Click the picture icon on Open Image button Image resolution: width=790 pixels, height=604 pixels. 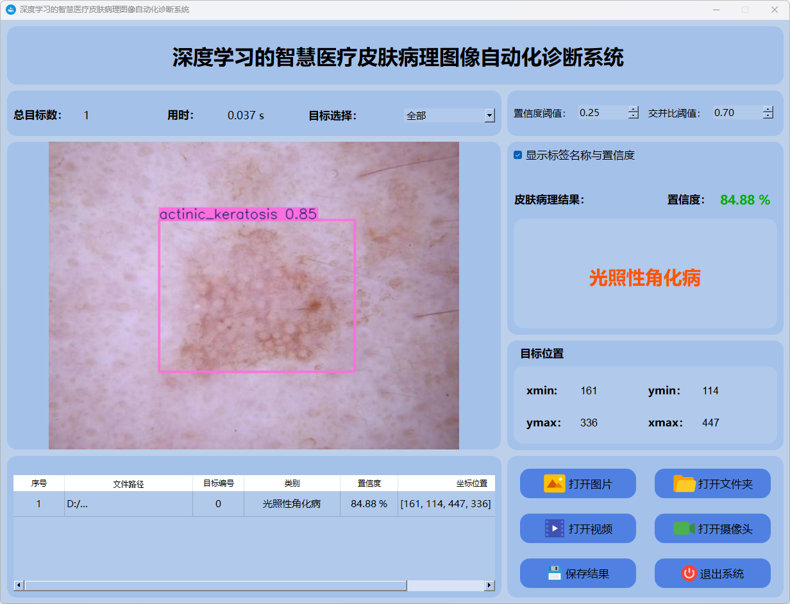[554, 483]
